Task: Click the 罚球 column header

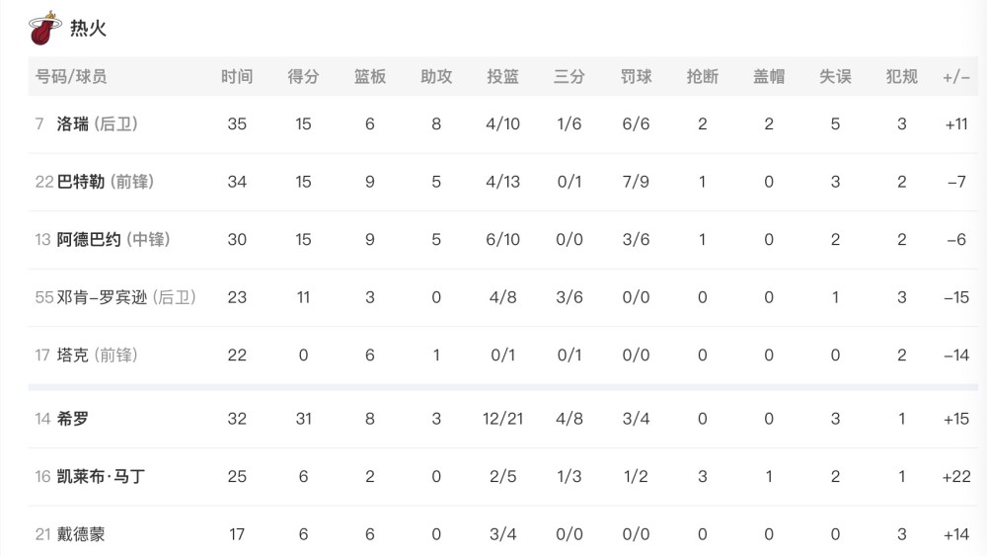Action: coord(636,77)
